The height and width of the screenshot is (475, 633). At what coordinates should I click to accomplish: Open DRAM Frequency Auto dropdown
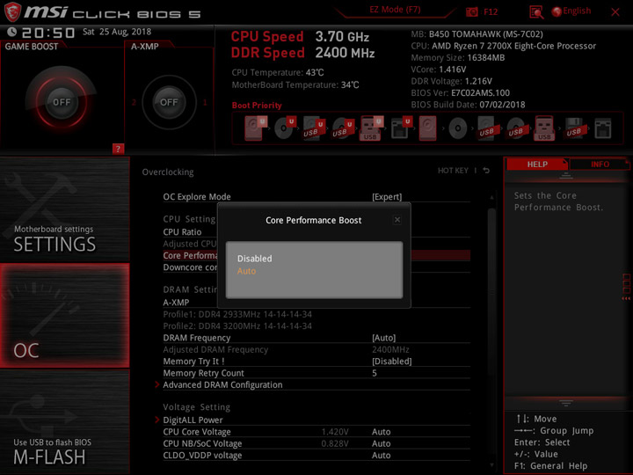383,338
